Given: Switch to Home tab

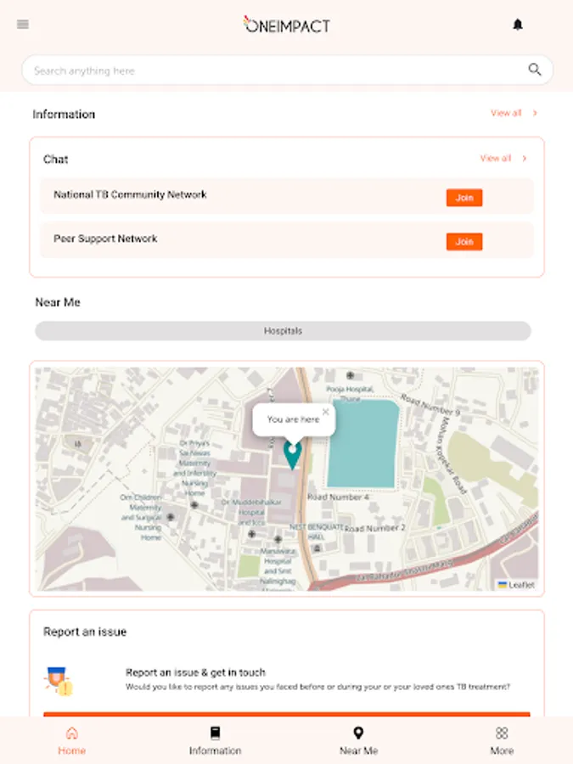Looking at the screenshot, I should (71, 740).
